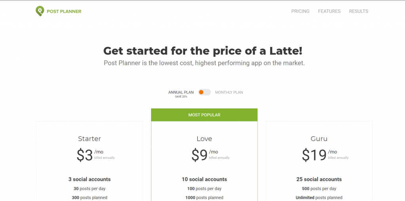Select the Guru plan title
The width and height of the screenshot is (405, 201).
pyautogui.click(x=319, y=139)
